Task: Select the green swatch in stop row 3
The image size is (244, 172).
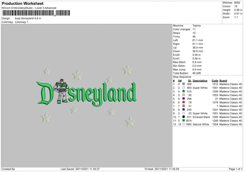Action: [x=183, y=91]
